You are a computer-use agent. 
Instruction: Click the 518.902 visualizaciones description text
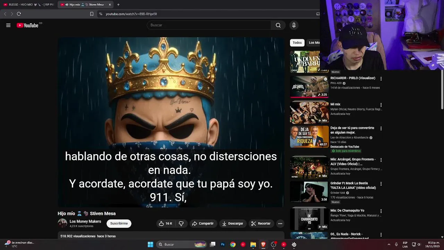(88, 236)
